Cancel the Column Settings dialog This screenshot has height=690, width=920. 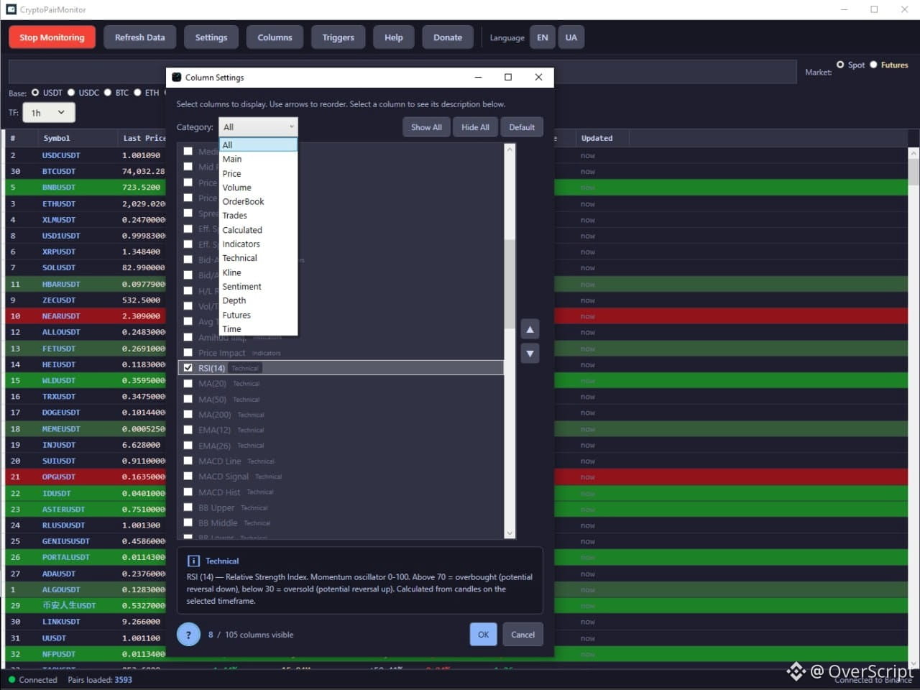[523, 635]
